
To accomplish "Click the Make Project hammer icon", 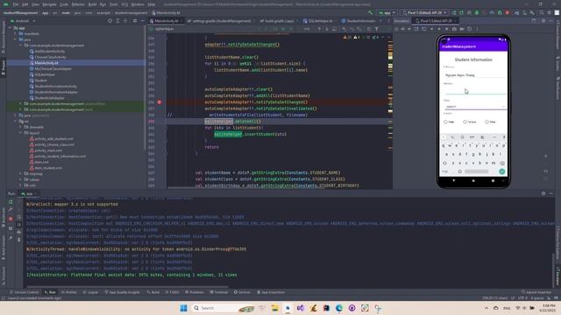I will point(370,13).
